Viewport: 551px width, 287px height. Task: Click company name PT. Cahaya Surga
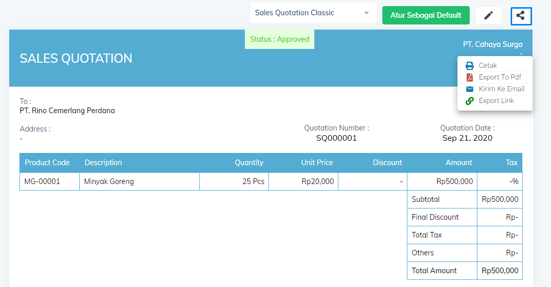coord(493,44)
